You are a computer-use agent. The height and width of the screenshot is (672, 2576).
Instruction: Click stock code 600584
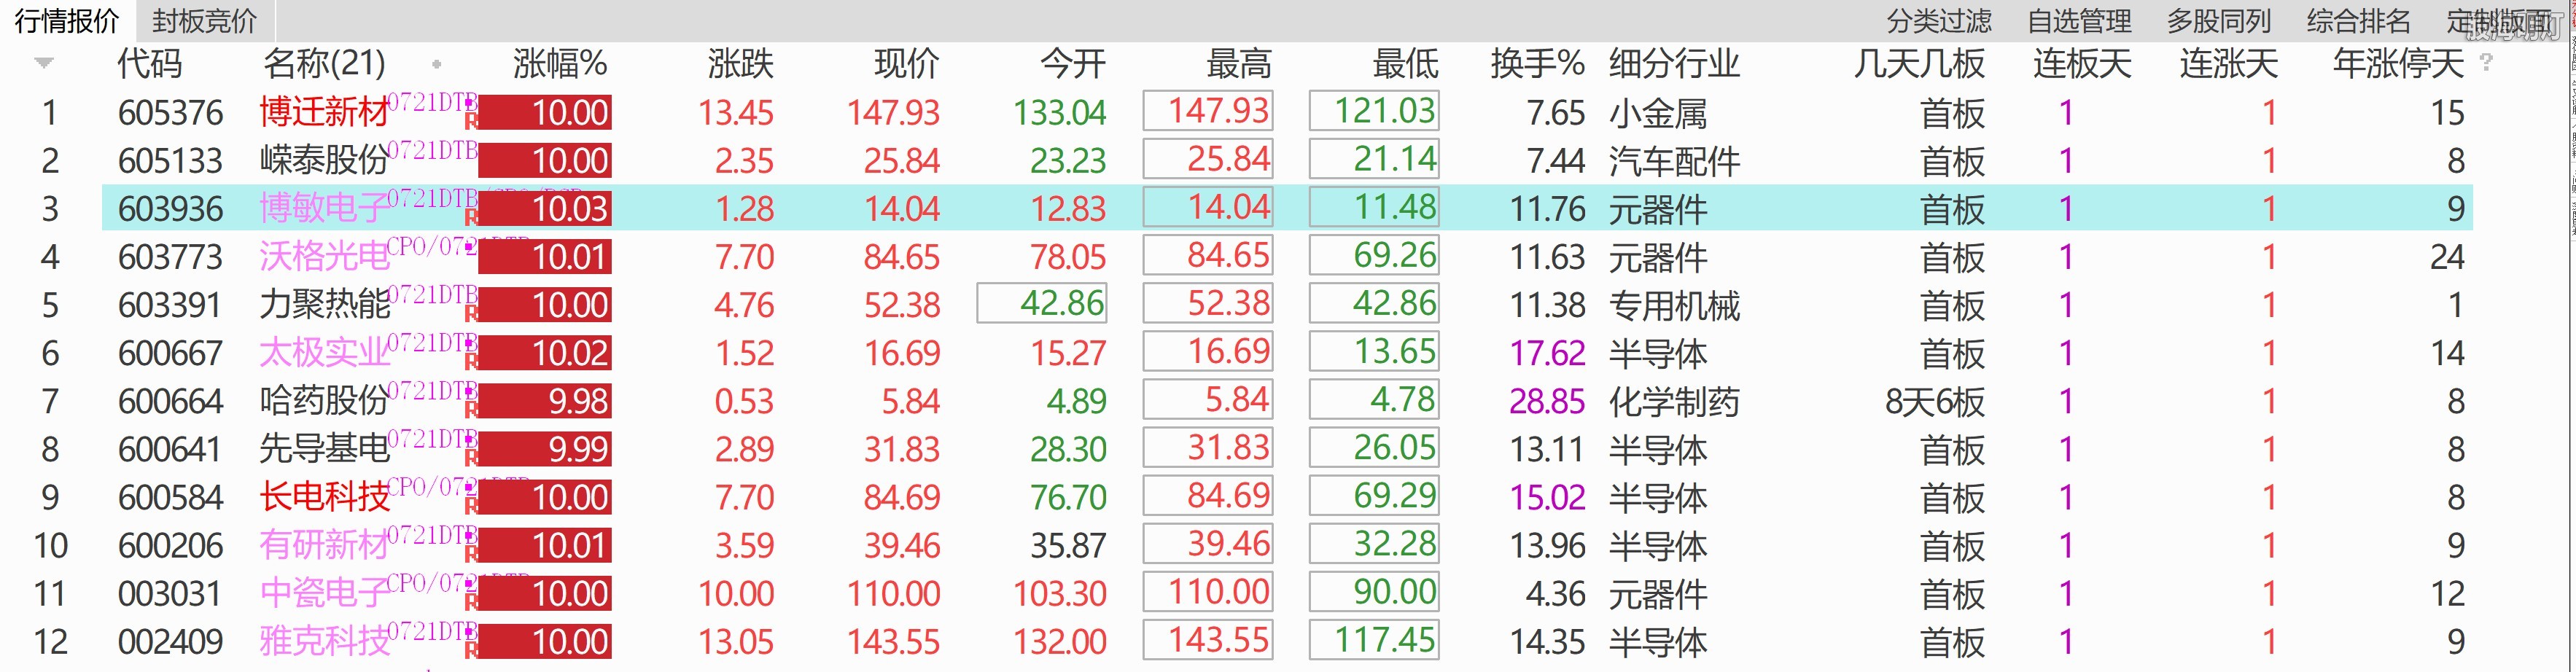coord(170,497)
